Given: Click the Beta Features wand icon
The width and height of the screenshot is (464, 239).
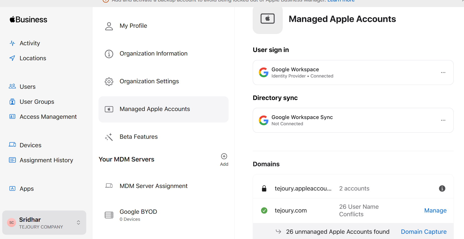Looking at the screenshot, I should click(109, 137).
